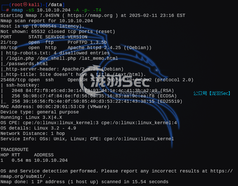Click the nmap.org/submit/ URL text
Screen dimensions: 238x186
click(x=23, y=176)
